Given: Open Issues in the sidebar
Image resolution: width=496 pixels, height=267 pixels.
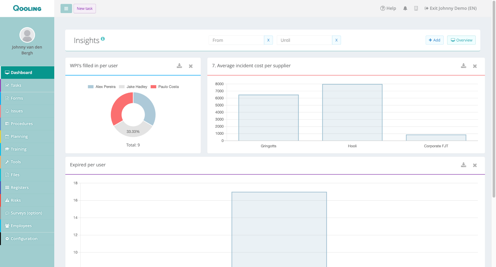Looking at the screenshot, I should pos(27,111).
